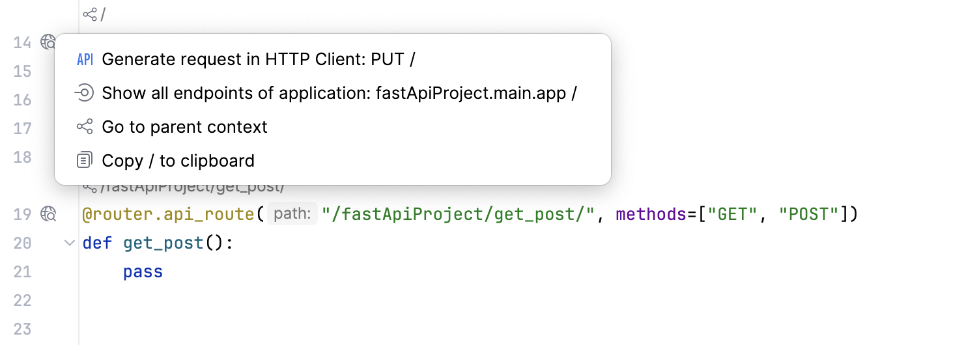Click the "path:" parameter hint
964x345 pixels.
[x=292, y=214]
